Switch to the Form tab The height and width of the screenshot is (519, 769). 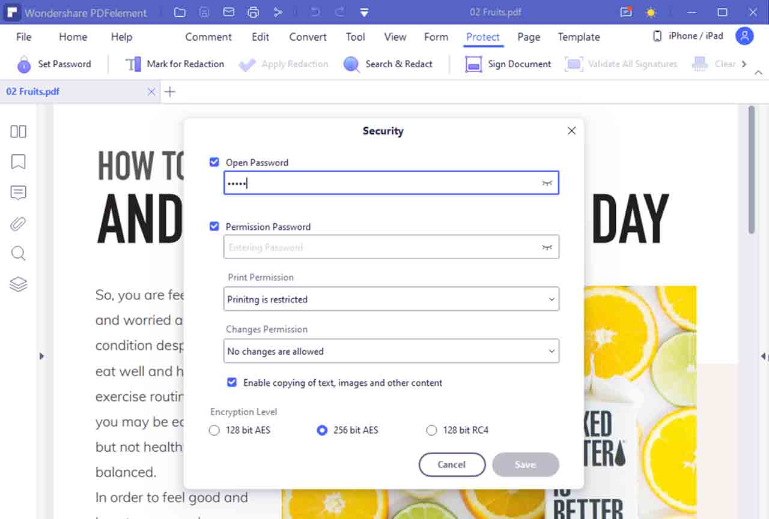pos(436,37)
